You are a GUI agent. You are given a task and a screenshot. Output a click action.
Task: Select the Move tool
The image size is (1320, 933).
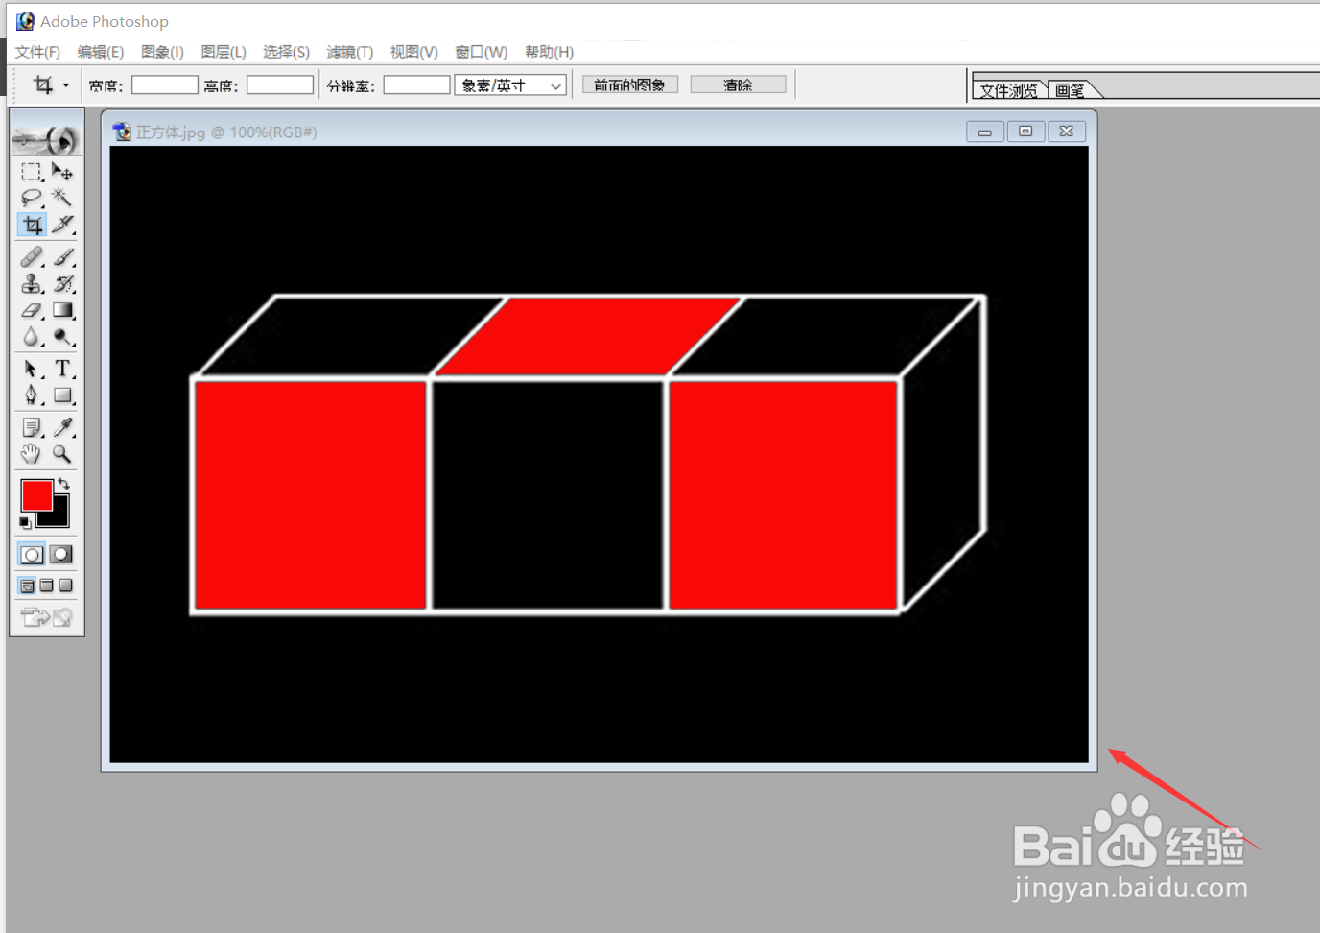[62, 172]
